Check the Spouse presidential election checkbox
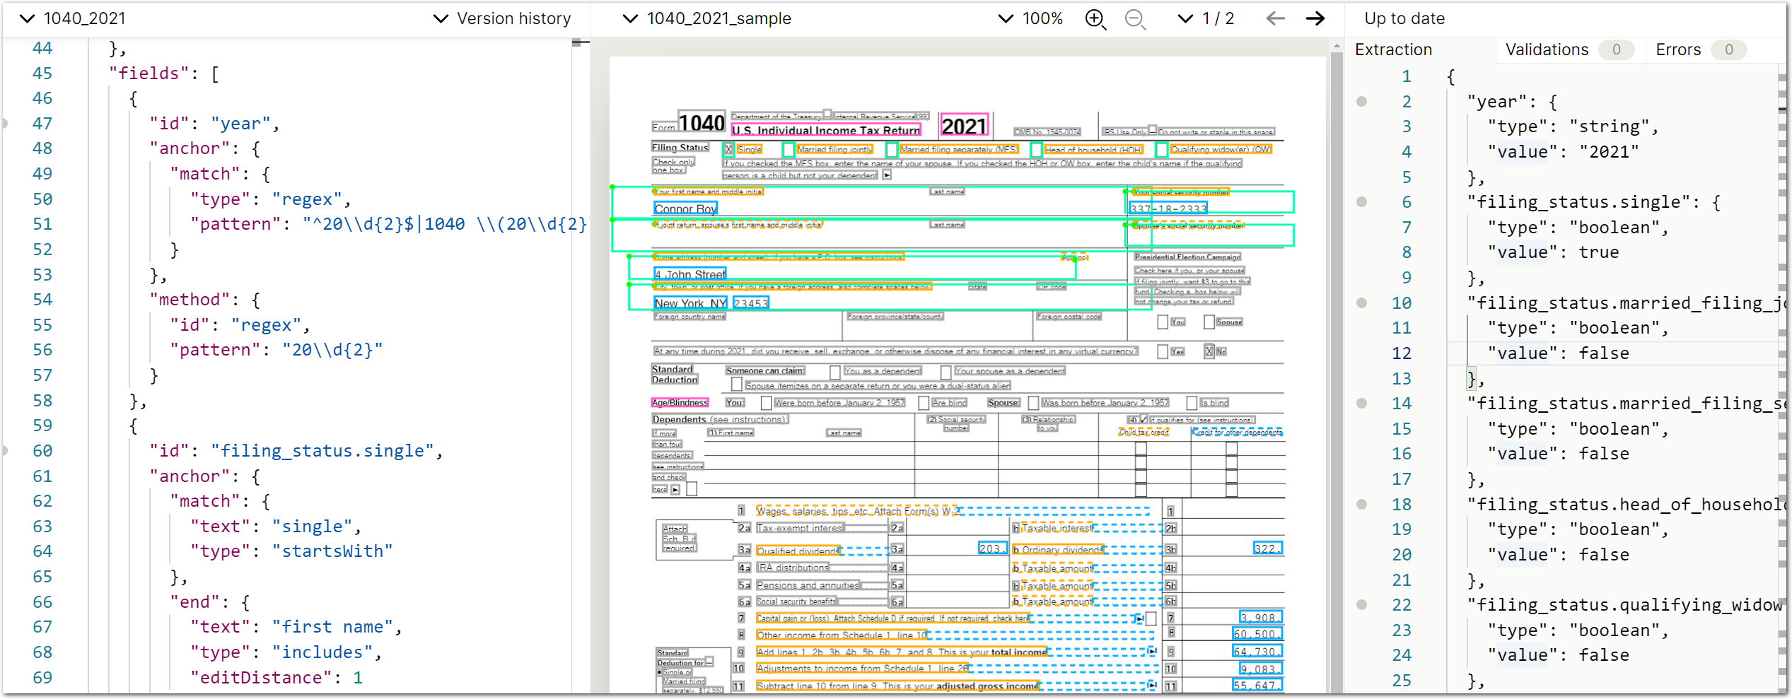 [x=1209, y=322]
